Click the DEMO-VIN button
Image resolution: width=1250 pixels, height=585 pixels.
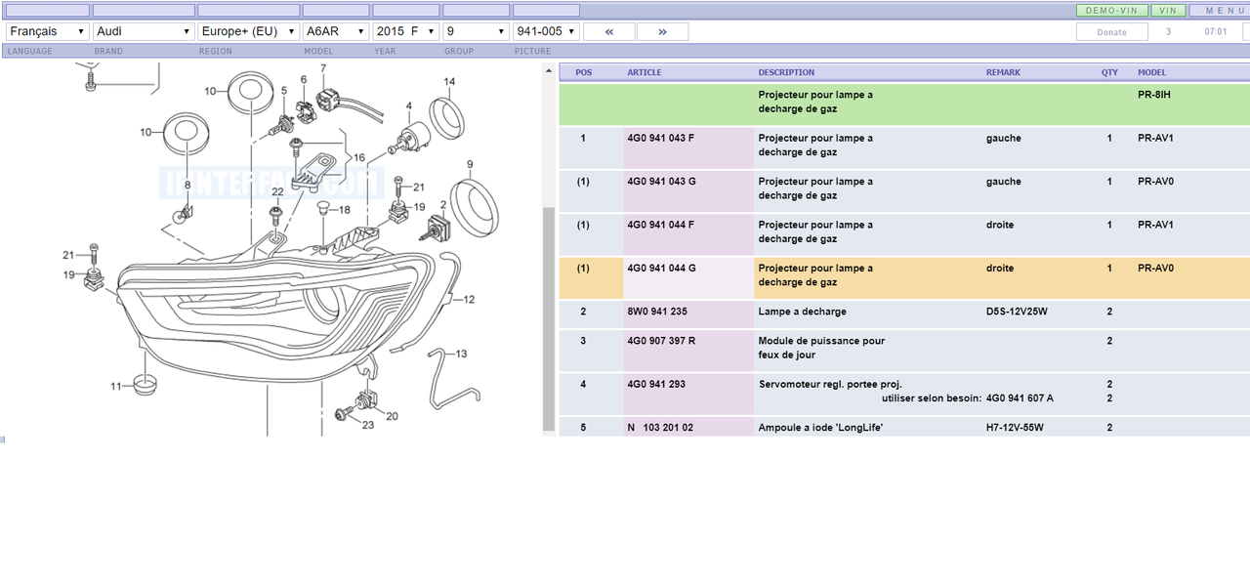[1111, 11]
